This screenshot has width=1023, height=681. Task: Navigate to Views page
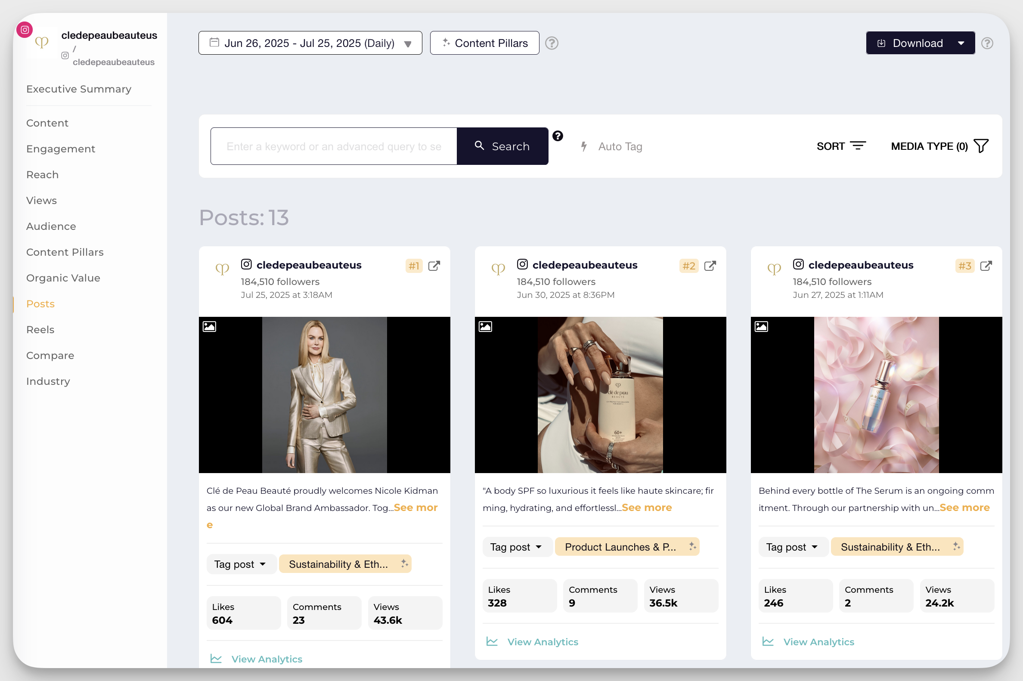tap(41, 201)
